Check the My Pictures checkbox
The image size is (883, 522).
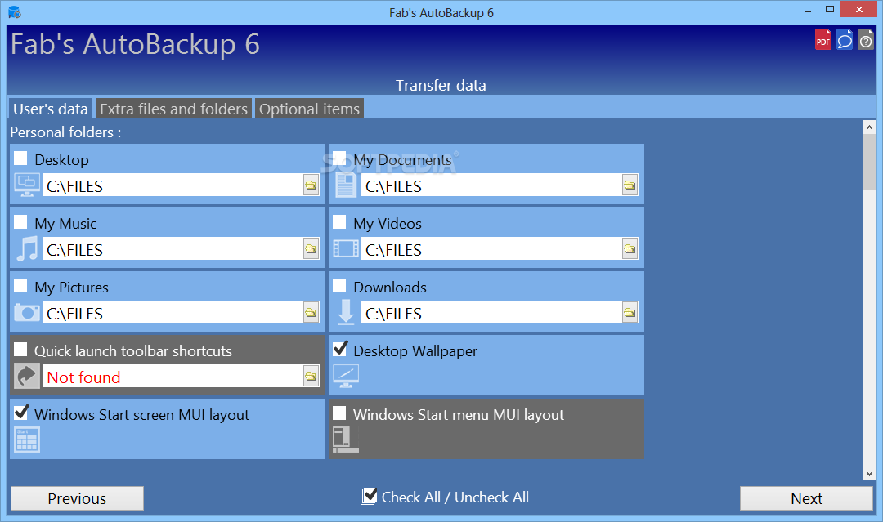click(20, 285)
